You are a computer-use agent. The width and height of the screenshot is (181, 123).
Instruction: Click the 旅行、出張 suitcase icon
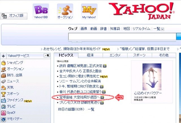(3, 75)
